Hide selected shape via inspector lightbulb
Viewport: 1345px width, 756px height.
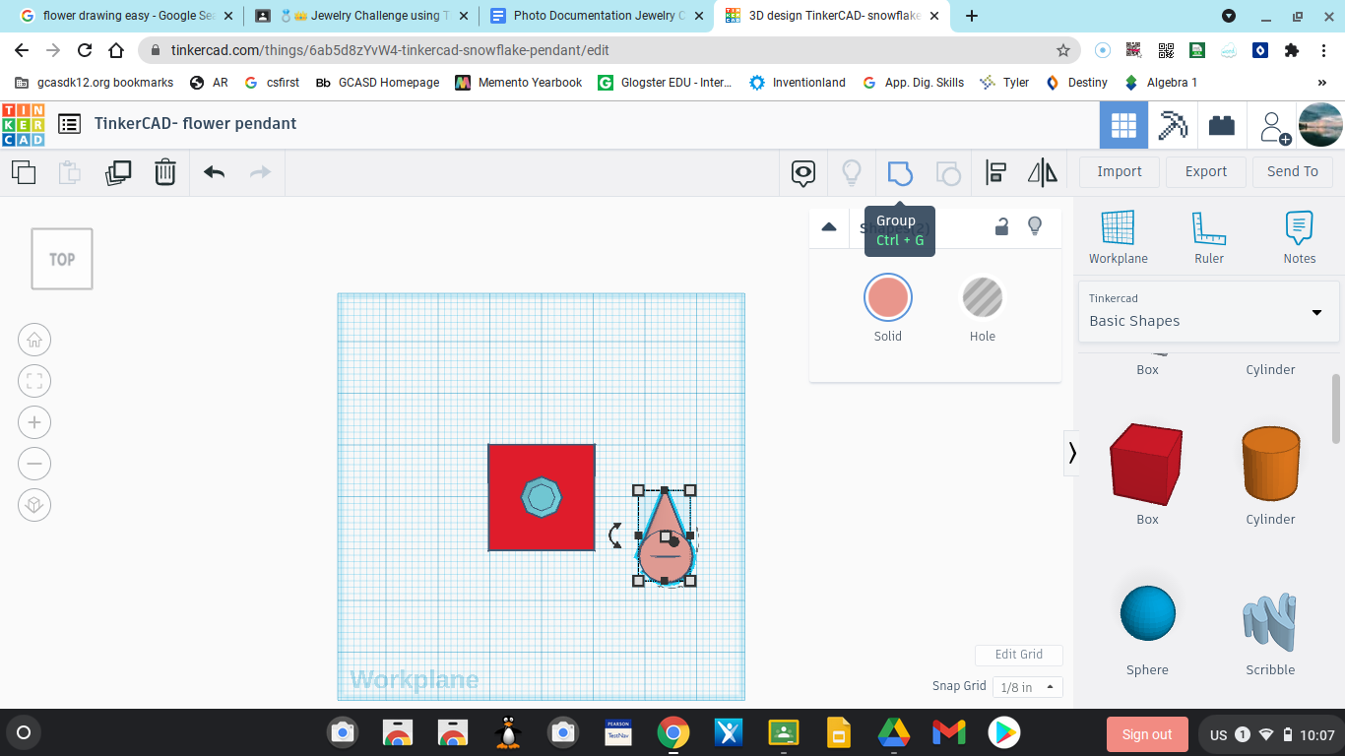pyautogui.click(x=1035, y=226)
